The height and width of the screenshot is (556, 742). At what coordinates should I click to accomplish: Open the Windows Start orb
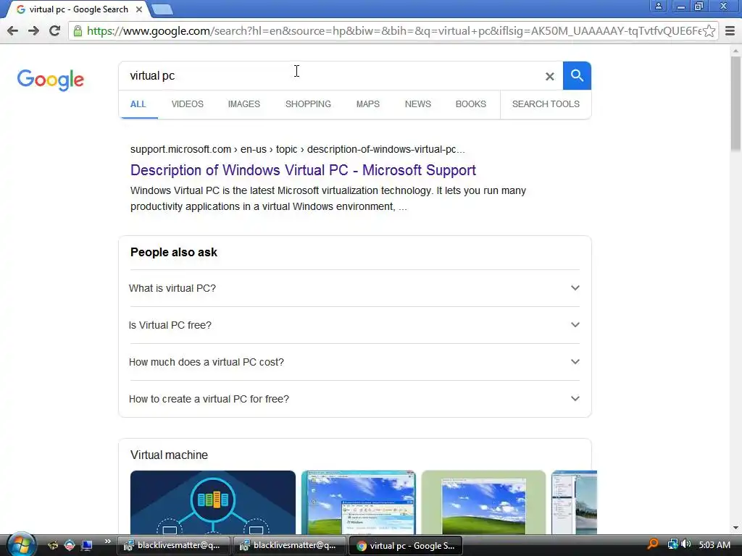21,544
